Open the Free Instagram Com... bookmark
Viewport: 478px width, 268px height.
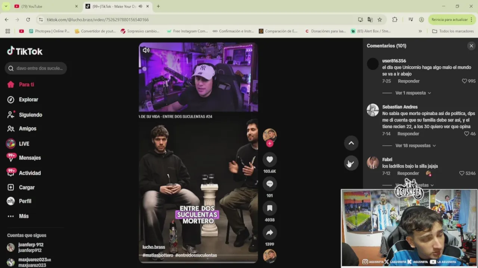(x=187, y=31)
